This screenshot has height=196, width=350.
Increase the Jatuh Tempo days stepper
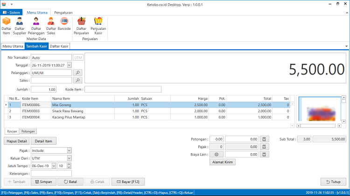69,164
